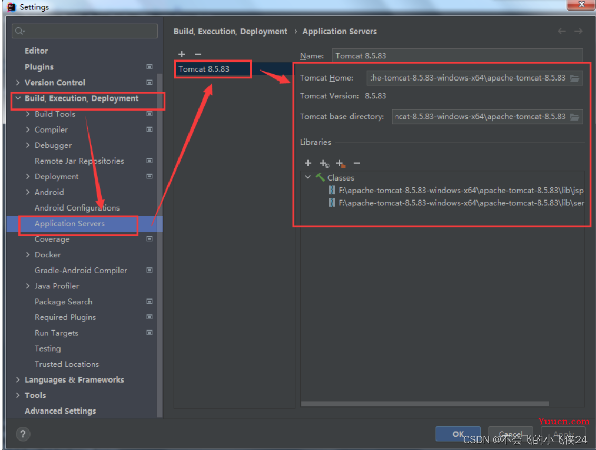Click the settings tree vertical scrollbar

point(160,246)
